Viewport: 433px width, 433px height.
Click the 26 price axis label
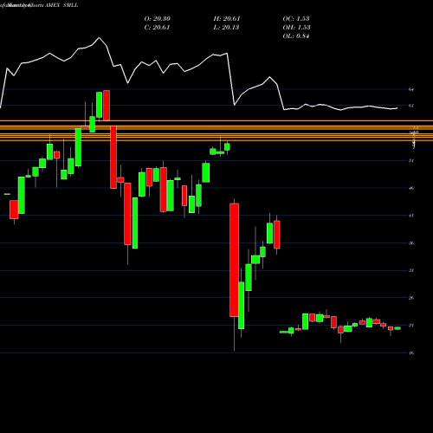click(x=411, y=298)
